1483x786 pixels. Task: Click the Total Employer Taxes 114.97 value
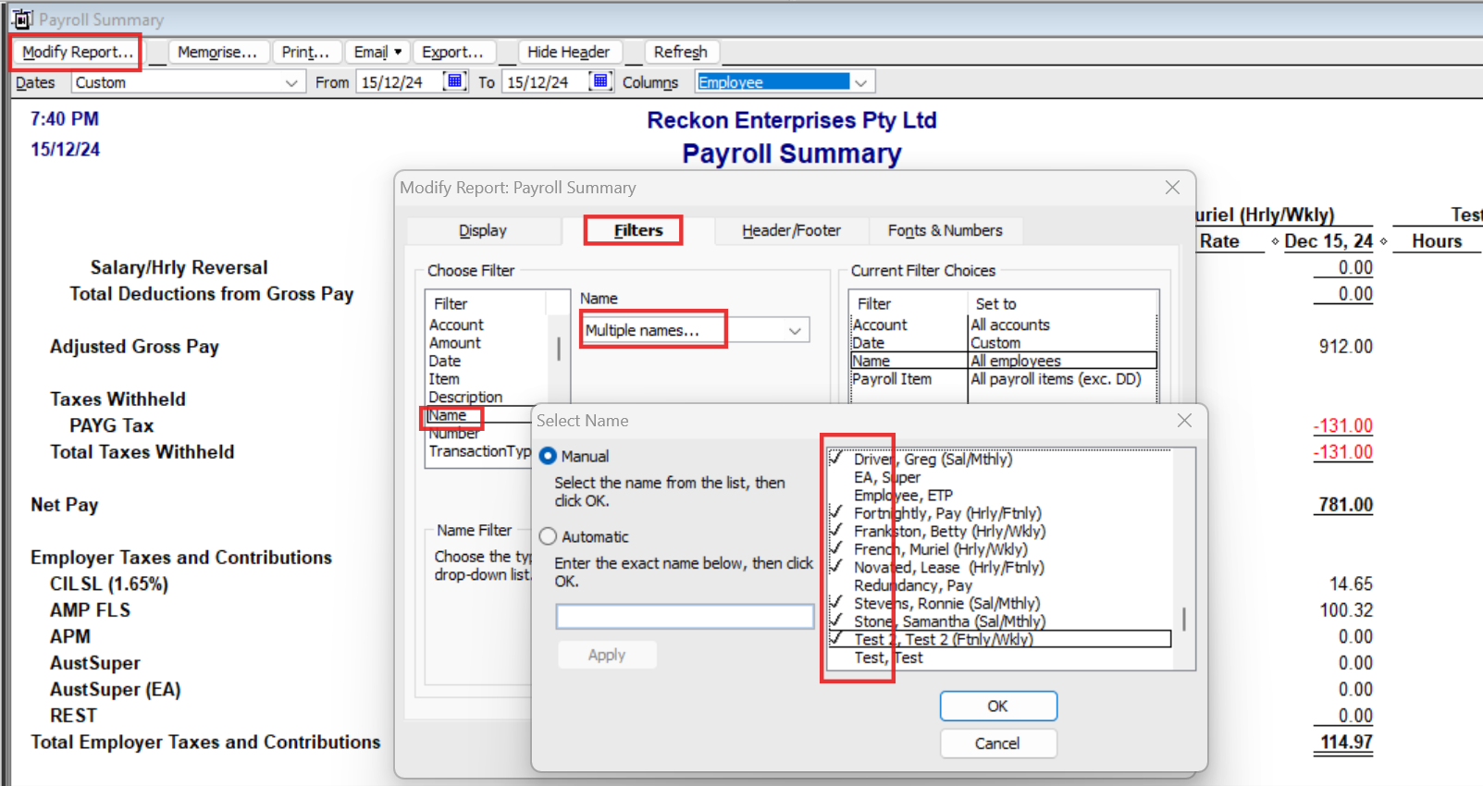(x=1346, y=743)
